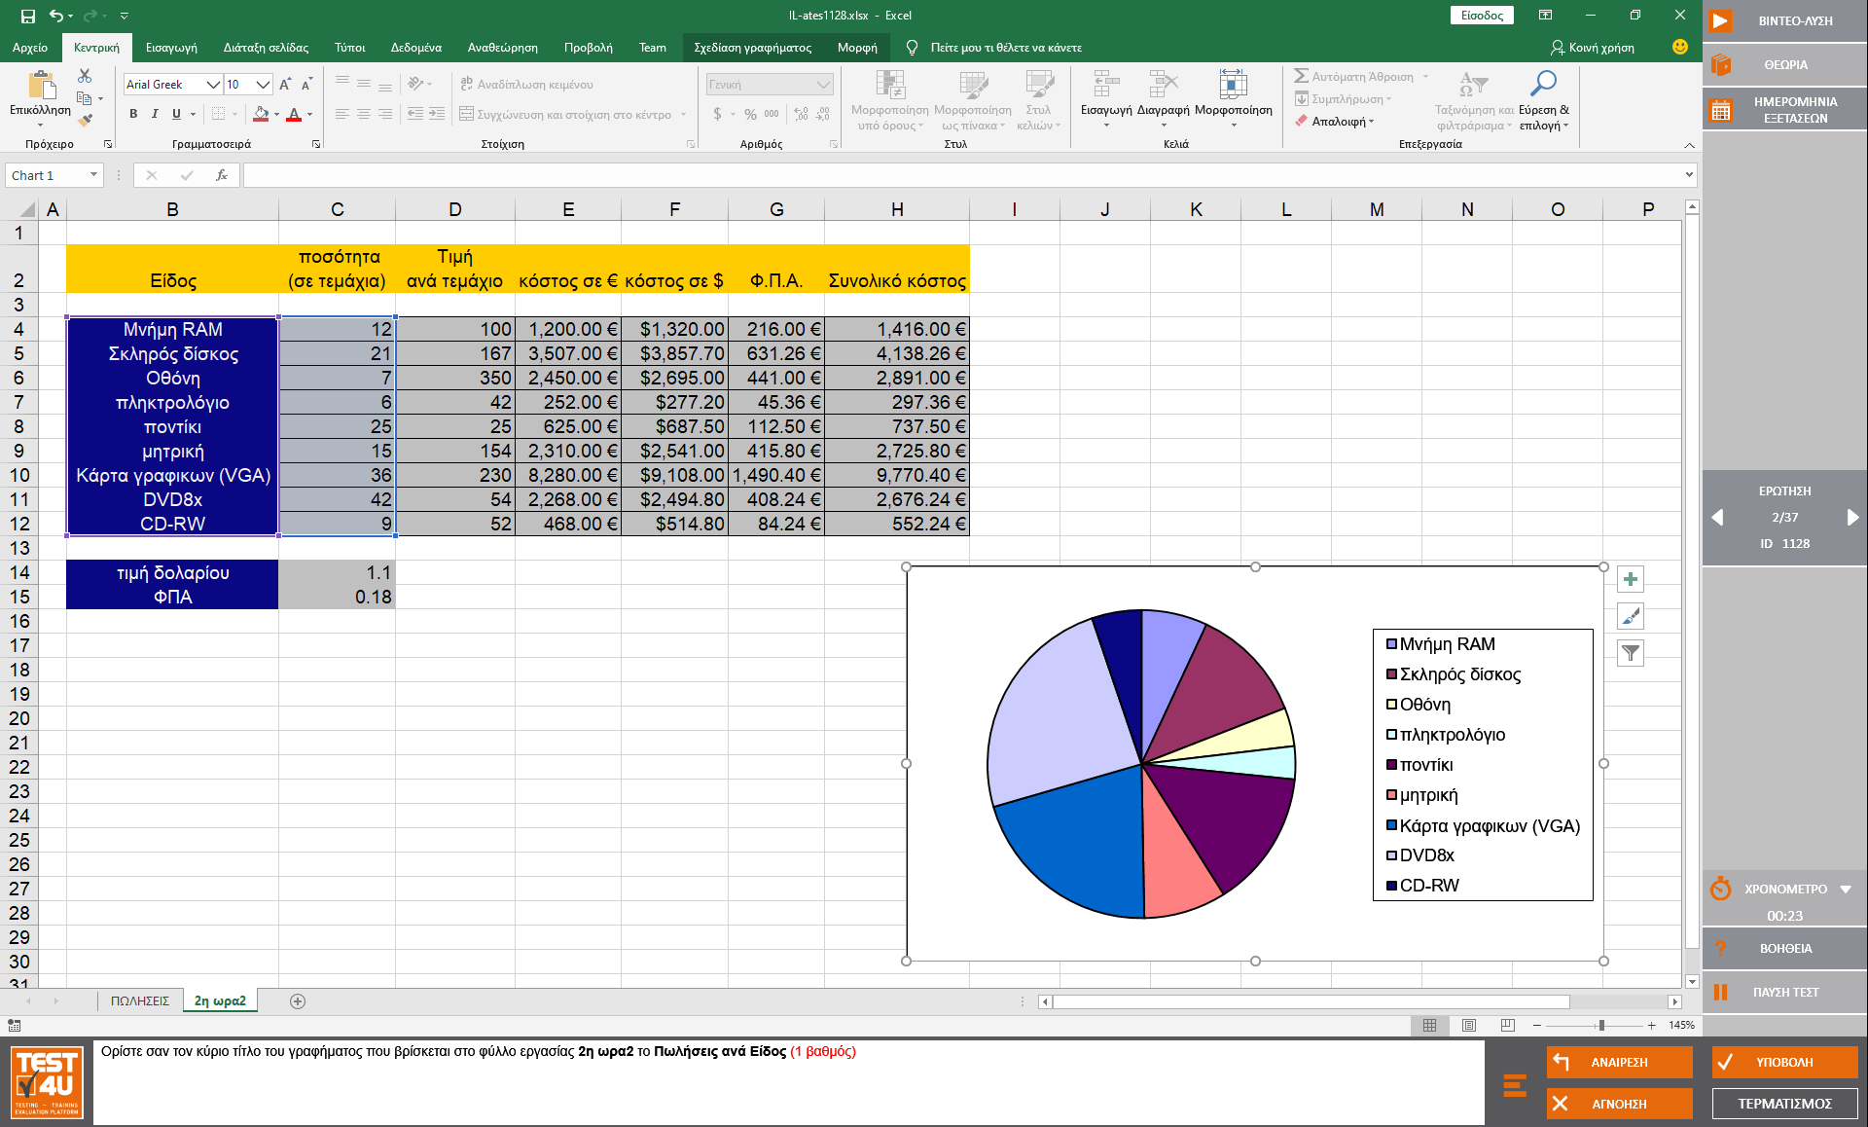Select column H header
1868x1127 pixels.
tap(897, 209)
